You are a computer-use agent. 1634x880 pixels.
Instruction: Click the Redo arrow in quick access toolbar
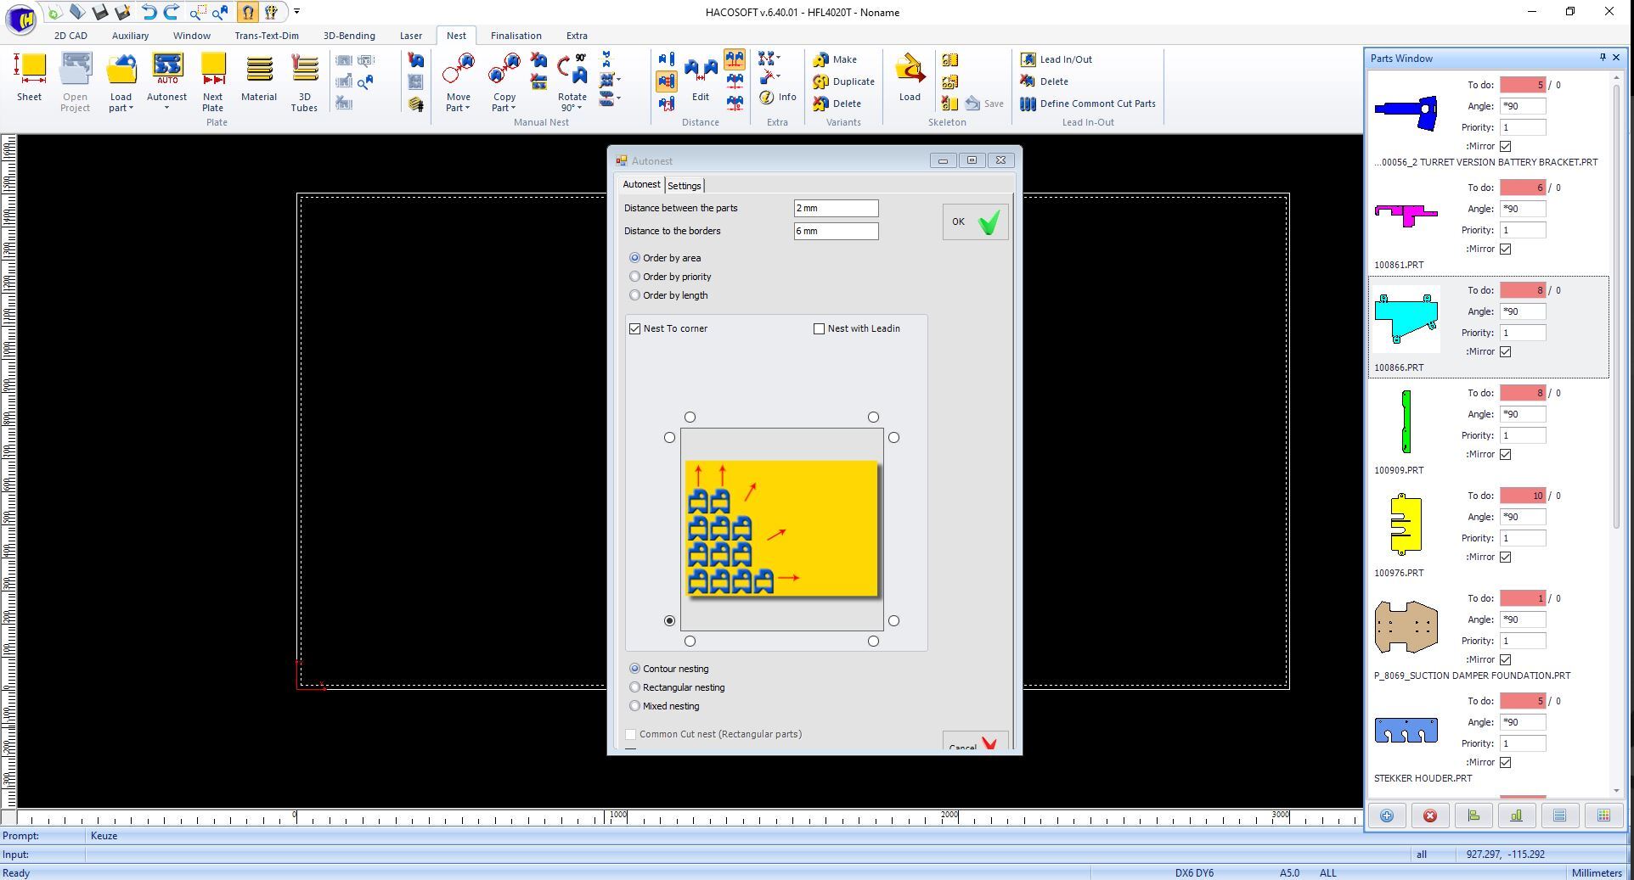click(172, 12)
